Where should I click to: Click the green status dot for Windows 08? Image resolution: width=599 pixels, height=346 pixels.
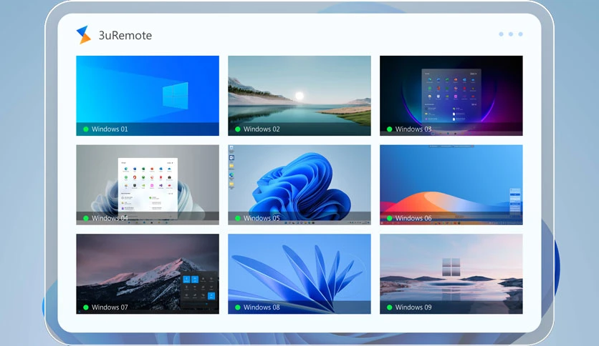pyautogui.click(x=238, y=307)
